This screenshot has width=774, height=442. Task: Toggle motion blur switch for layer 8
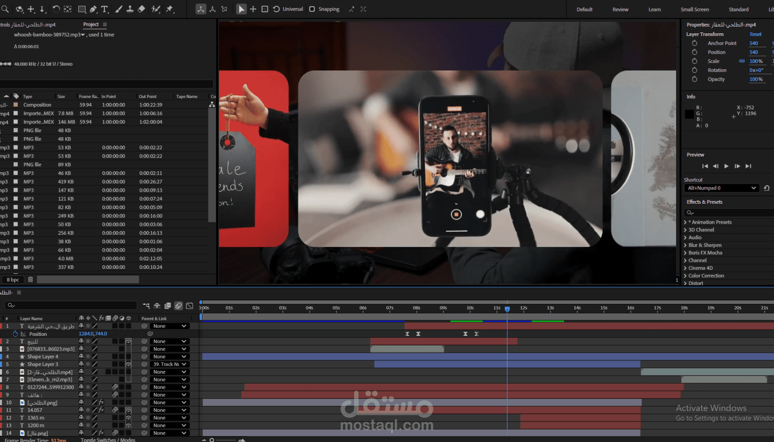pos(115,387)
